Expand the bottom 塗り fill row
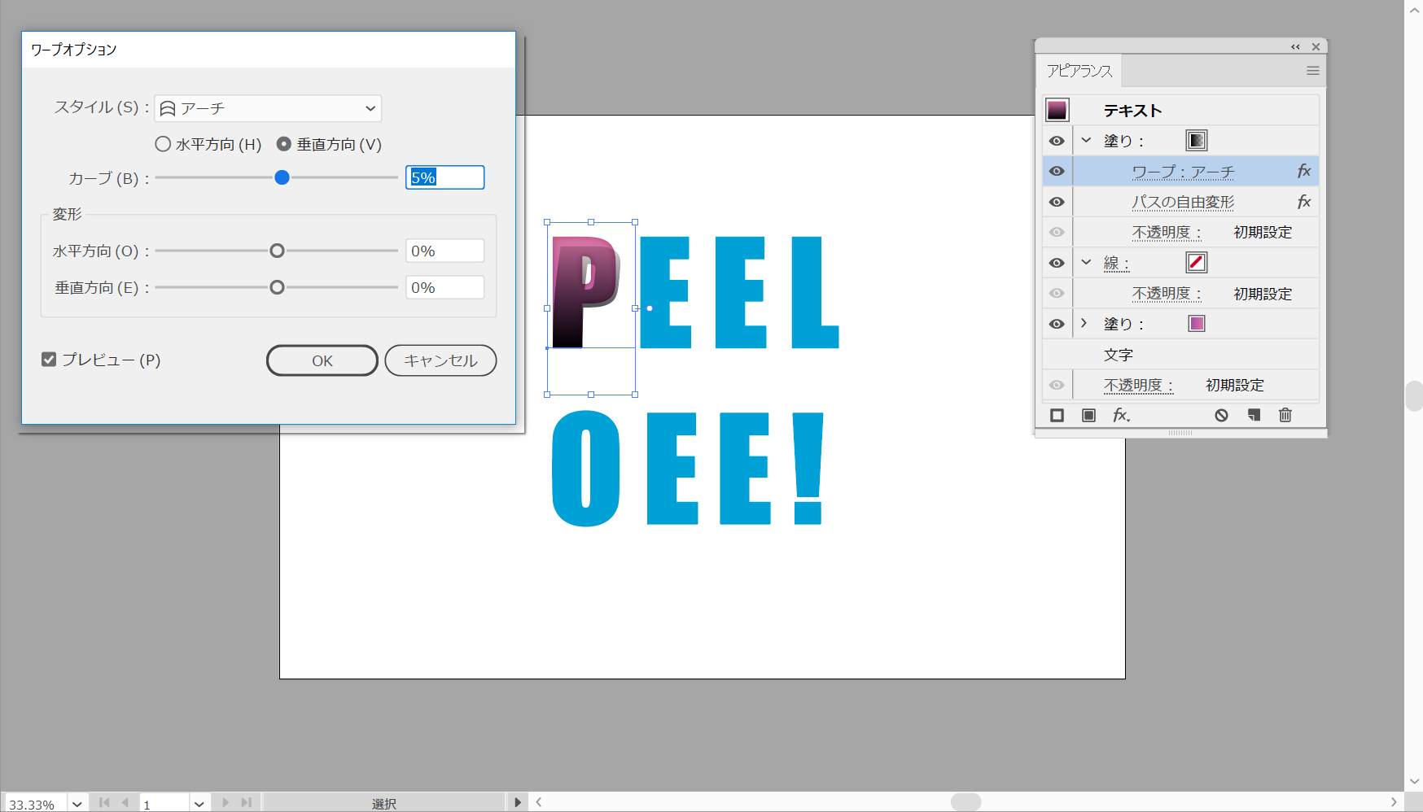The height and width of the screenshot is (812, 1423). tap(1084, 324)
